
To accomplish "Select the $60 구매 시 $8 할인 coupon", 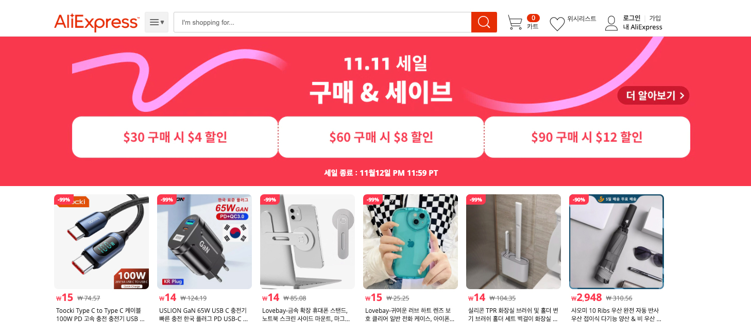I will point(381,137).
